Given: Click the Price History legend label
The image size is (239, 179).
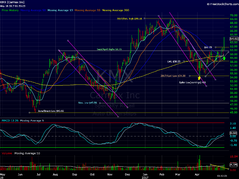Looking at the screenshot, I should (10, 10).
